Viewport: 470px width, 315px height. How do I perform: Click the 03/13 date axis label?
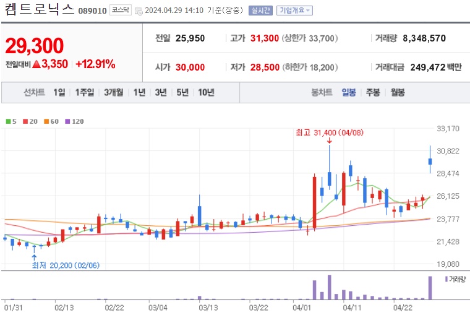208,308
